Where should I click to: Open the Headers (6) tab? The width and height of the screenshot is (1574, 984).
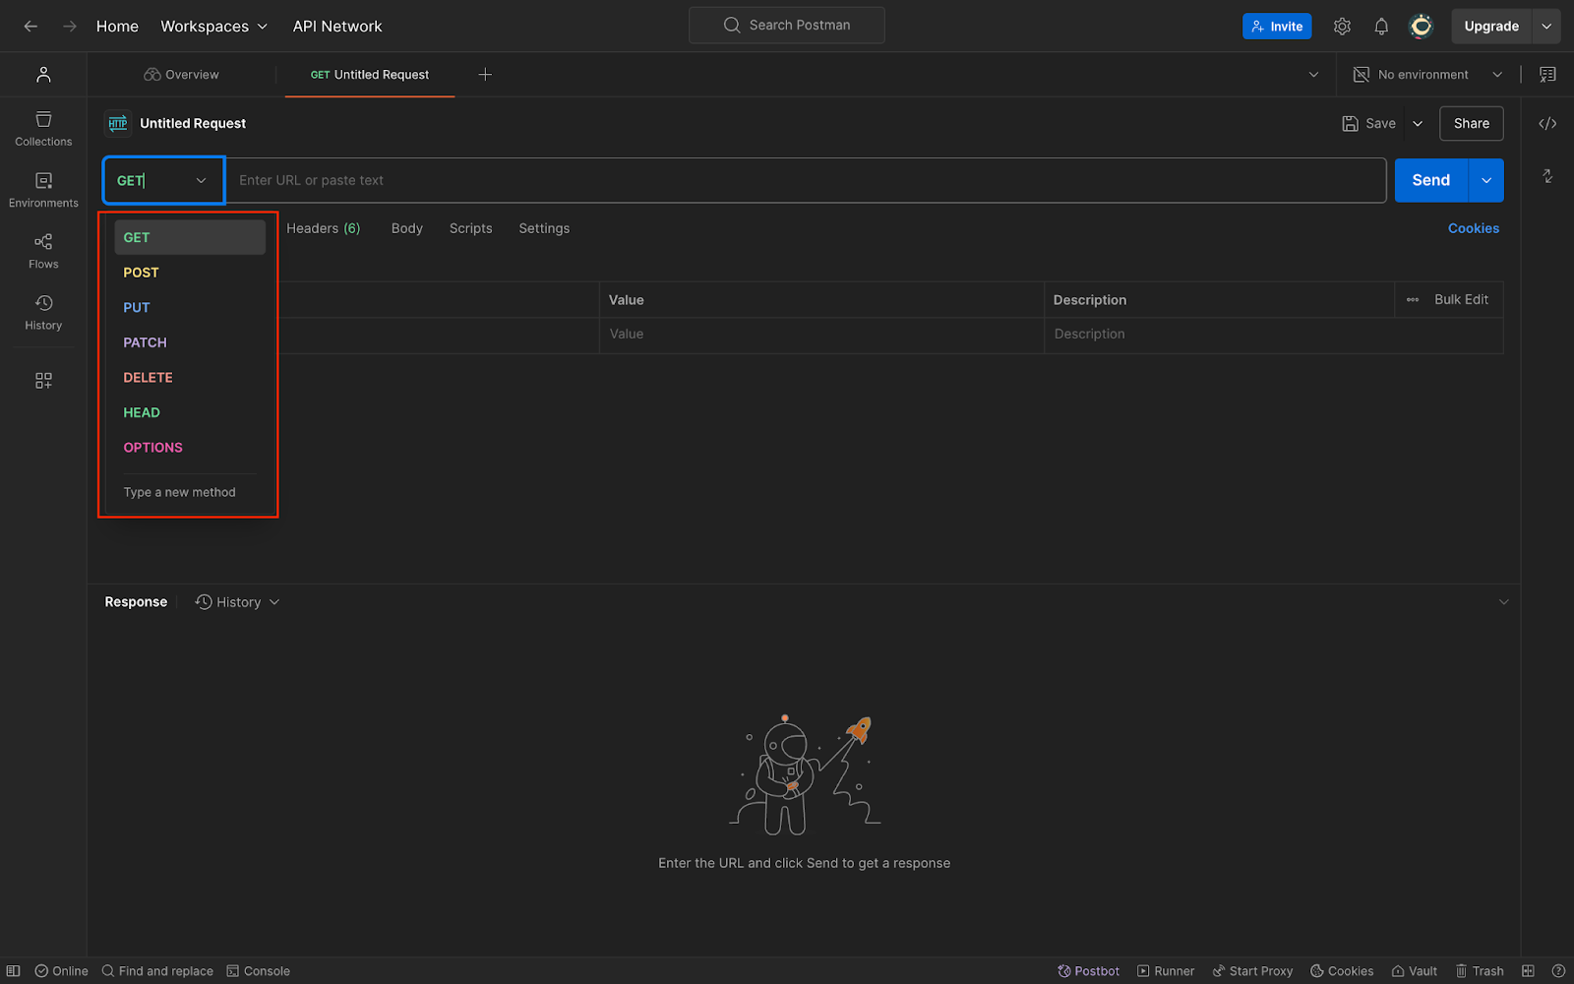tap(324, 228)
